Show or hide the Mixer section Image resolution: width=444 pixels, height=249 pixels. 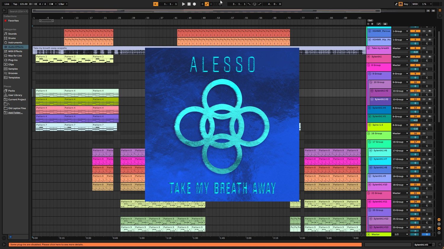(x=439, y=228)
